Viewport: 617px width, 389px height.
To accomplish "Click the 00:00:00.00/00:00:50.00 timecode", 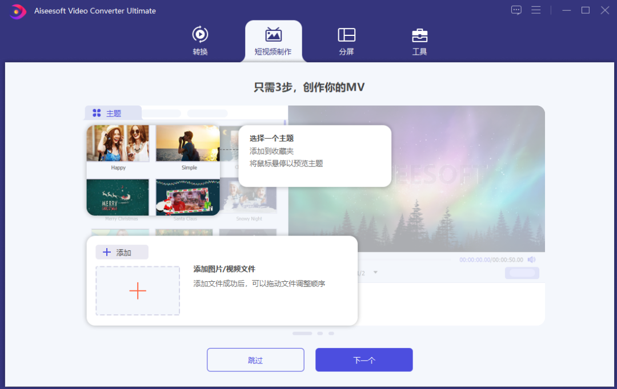I will [491, 260].
